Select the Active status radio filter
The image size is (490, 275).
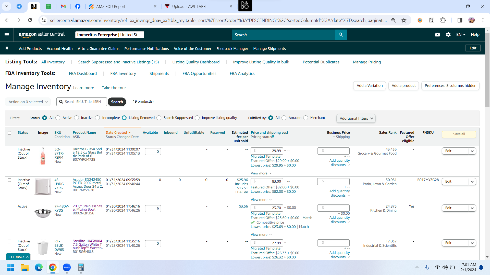pyautogui.click(x=58, y=118)
